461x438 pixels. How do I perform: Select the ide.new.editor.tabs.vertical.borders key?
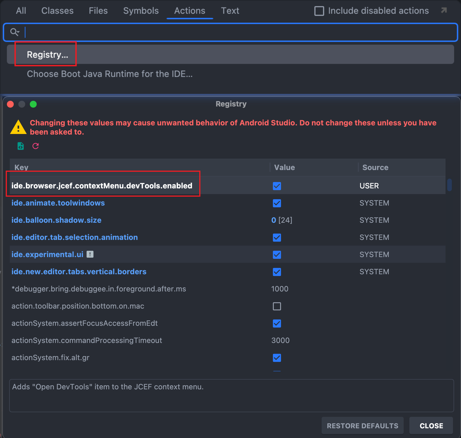pyautogui.click(x=79, y=272)
